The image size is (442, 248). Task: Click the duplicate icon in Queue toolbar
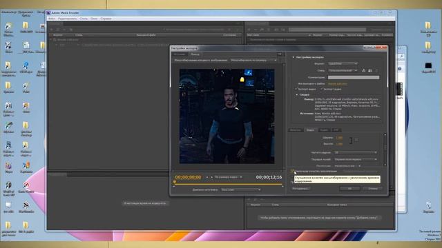pyautogui.click(x=71, y=29)
